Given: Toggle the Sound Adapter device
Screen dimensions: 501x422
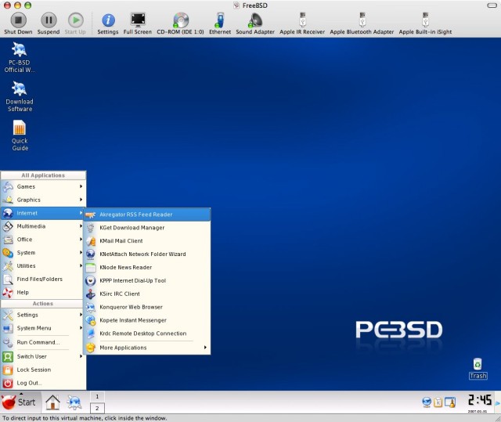Looking at the screenshot, I should [x=255, y=20].
